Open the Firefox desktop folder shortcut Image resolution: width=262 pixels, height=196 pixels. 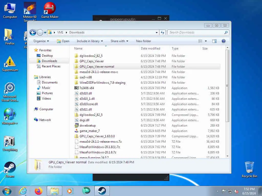10,37
